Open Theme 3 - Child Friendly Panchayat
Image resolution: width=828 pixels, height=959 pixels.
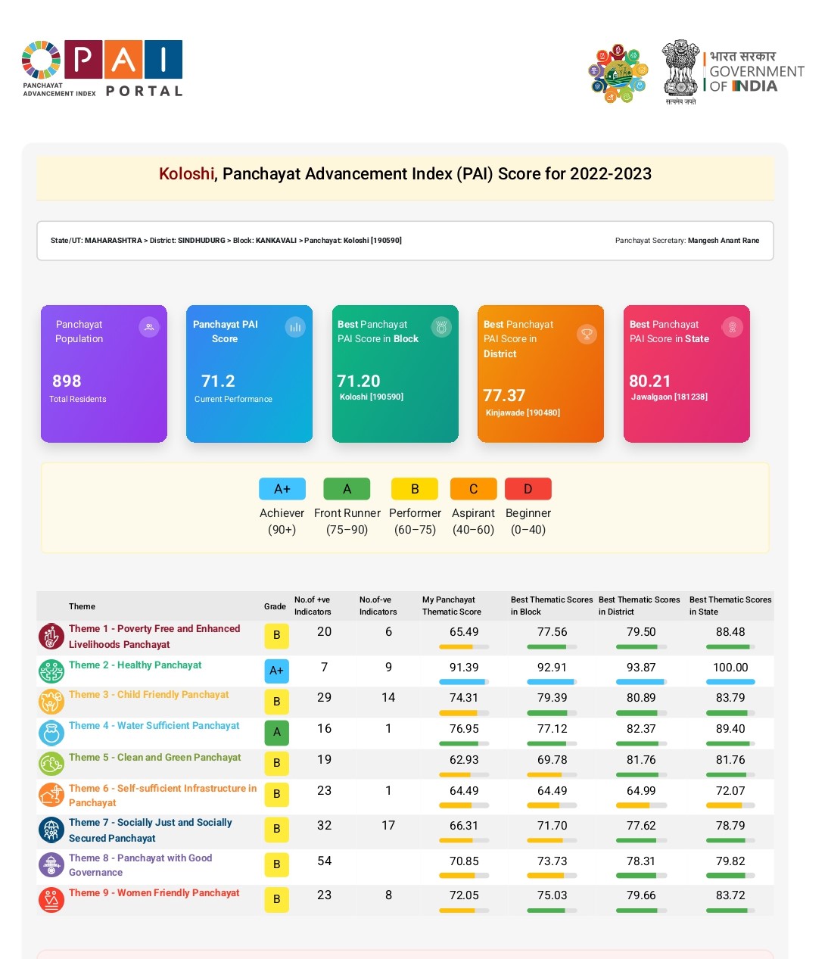point(148,695)
